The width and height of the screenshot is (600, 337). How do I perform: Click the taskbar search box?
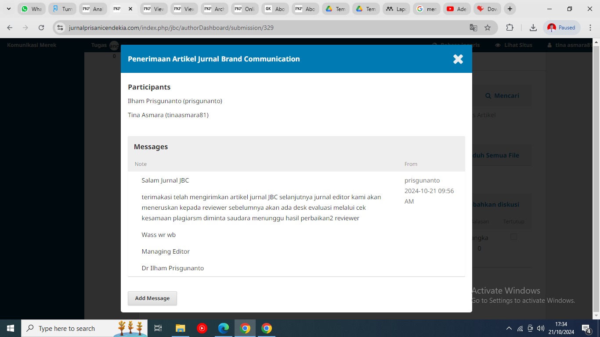point(84,328)
